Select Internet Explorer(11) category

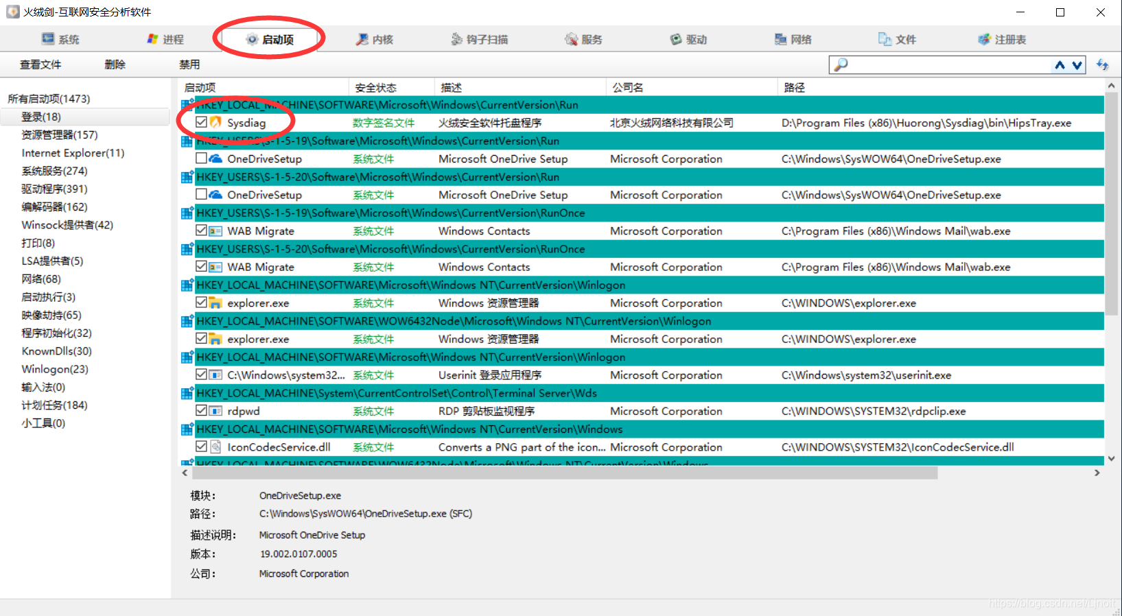pos(73,153)
